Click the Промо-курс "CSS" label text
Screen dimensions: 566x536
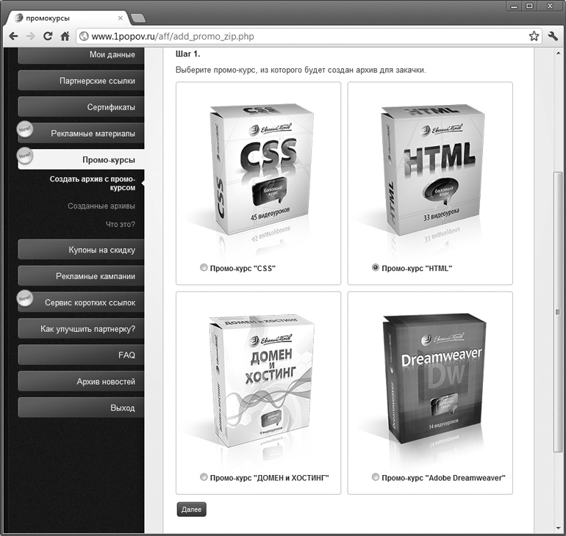(243, 268)
